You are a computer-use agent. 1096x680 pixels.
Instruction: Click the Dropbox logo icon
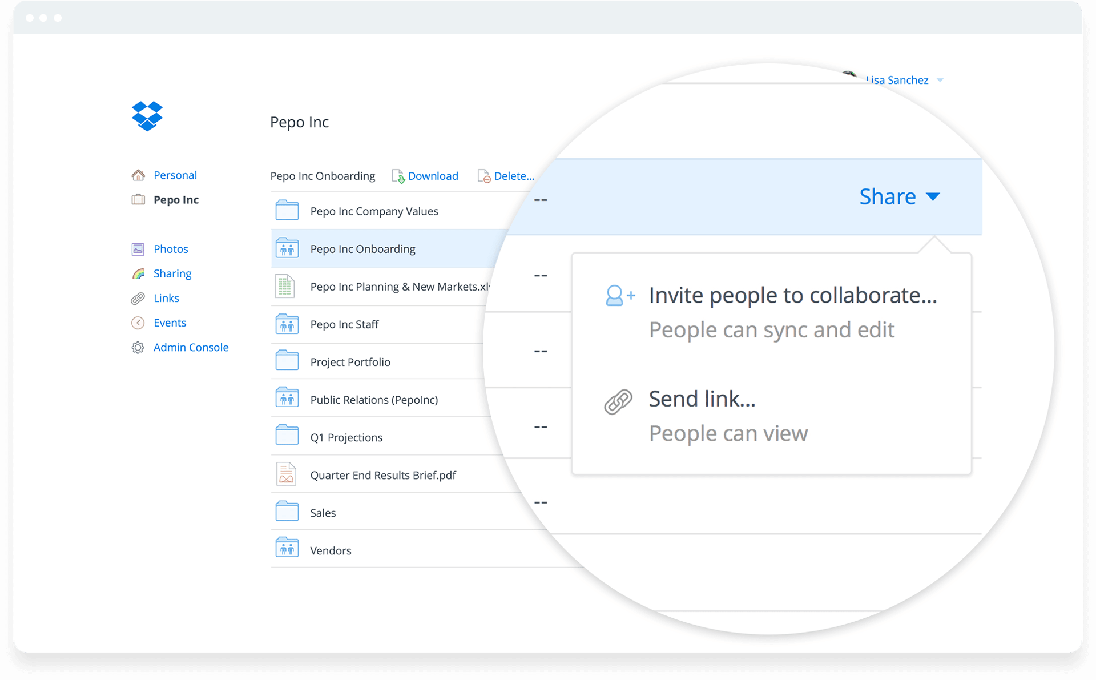tap(147, 116)
